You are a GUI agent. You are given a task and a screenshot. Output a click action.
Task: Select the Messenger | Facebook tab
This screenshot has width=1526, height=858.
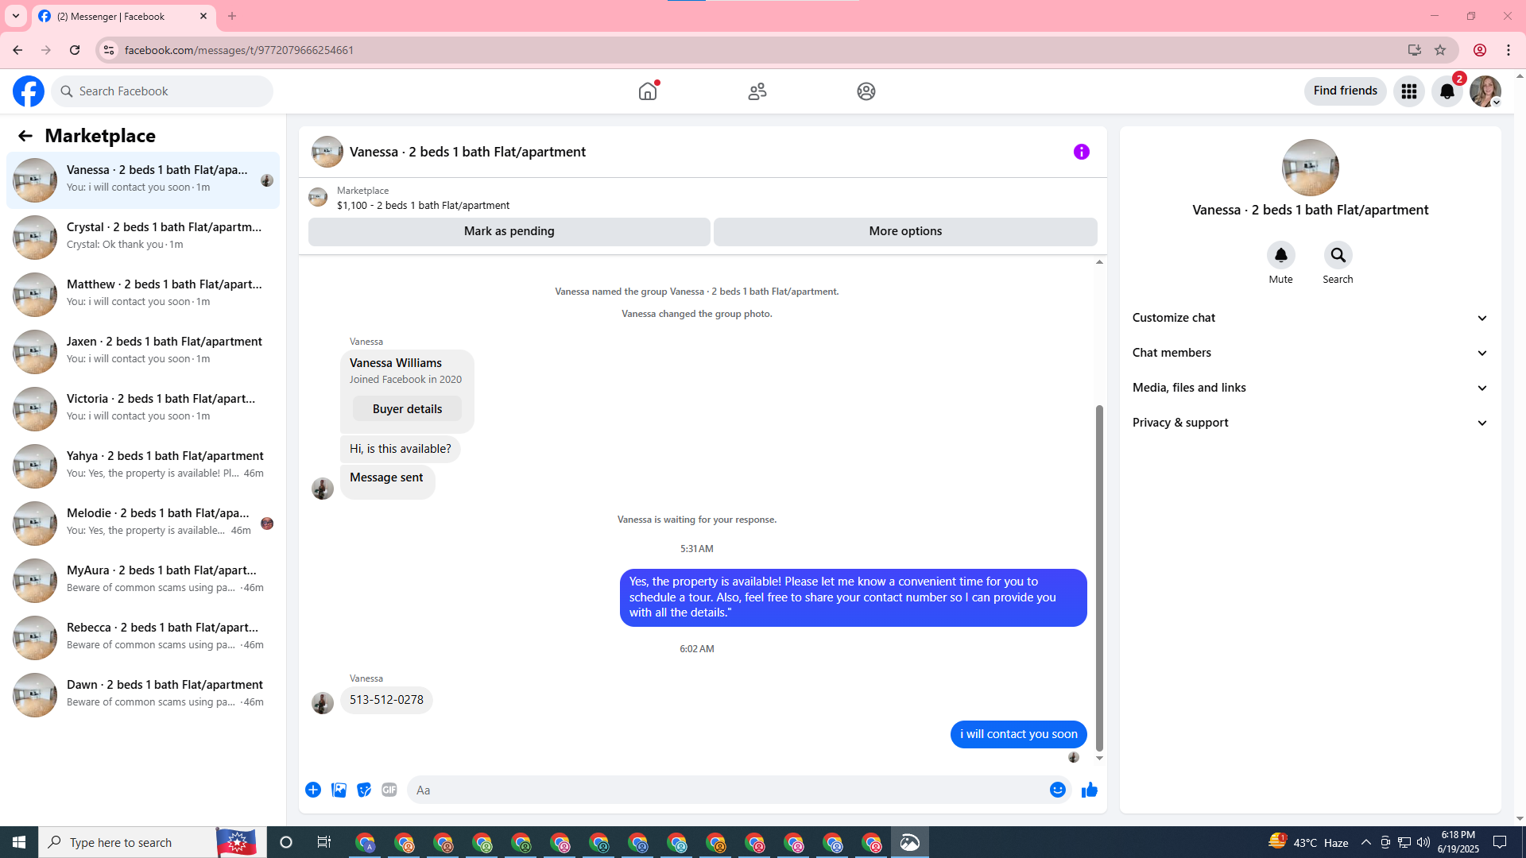tap(123, 16)
